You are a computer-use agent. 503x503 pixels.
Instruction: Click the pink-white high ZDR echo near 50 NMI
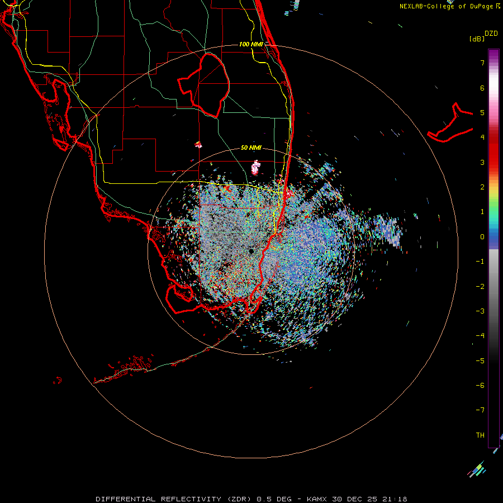255,168
